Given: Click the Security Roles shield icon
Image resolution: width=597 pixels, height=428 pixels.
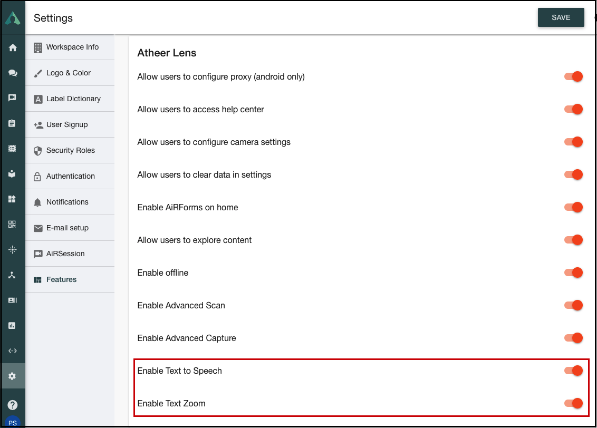Looking at the screenshot, I should point(37,151).
